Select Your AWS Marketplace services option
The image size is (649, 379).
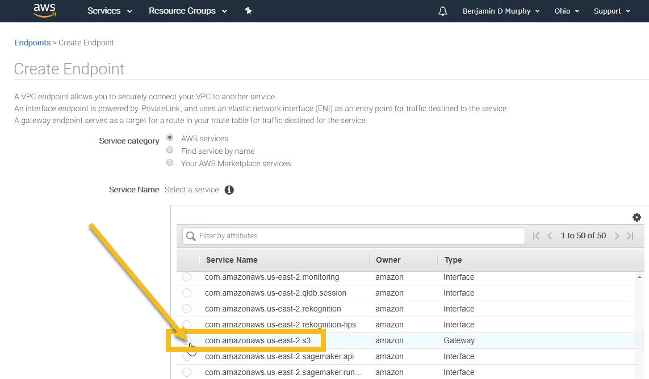170,162
